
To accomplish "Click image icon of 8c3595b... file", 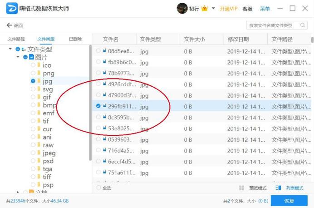I will pos(104,117).
